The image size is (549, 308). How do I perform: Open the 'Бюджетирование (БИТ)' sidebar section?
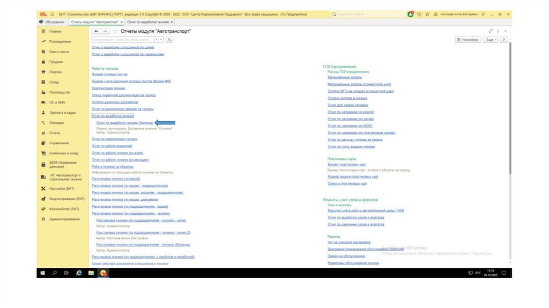[67, 199]
